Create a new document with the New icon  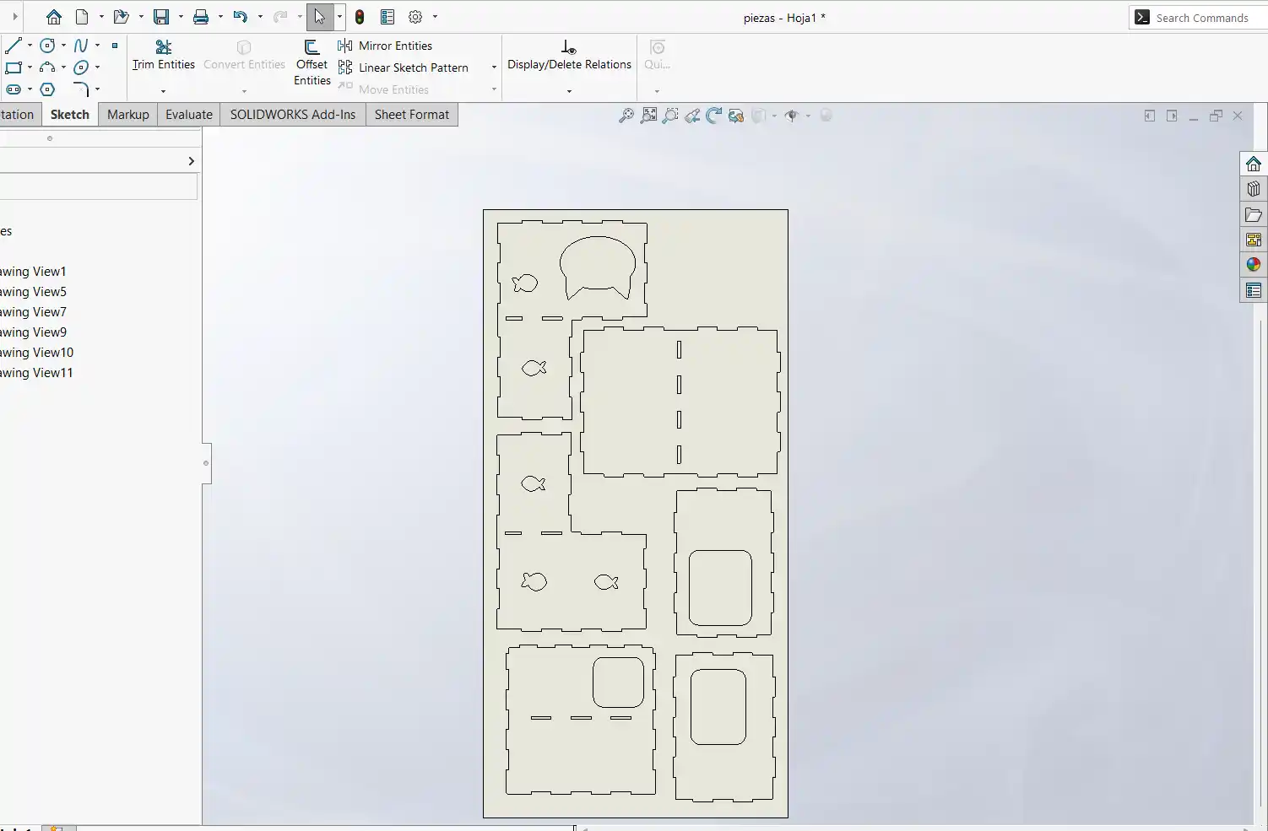82,17
